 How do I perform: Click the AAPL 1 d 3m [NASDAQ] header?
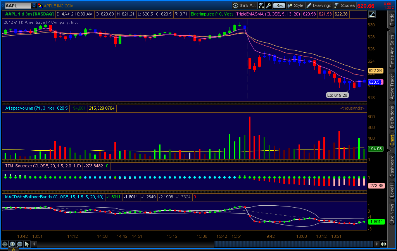pos(29,14)
